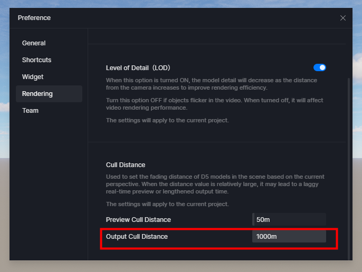Screen dimensions: 362x272
Task: Toggle the Level of Detail (LOD) switch
Action: (320, 67)
